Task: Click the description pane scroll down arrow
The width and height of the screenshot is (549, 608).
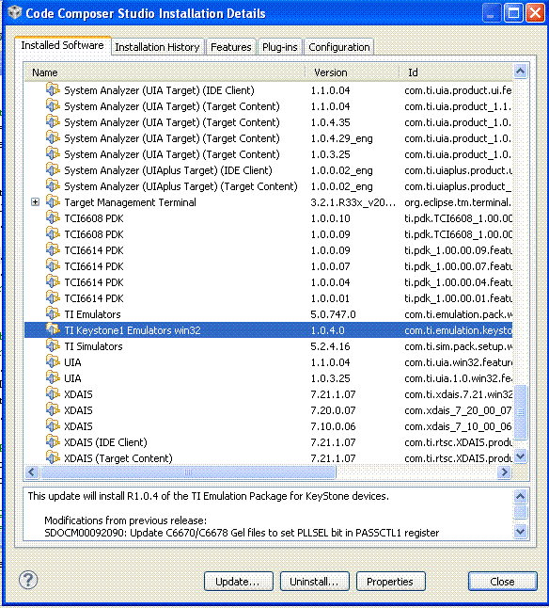Action: coord(521,531)
